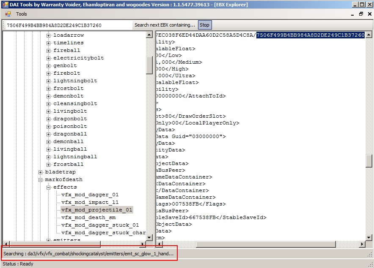Screen dimensions: 374x268
Task: Click XML panel scroll down arrow
Action: tap(369, 238)
